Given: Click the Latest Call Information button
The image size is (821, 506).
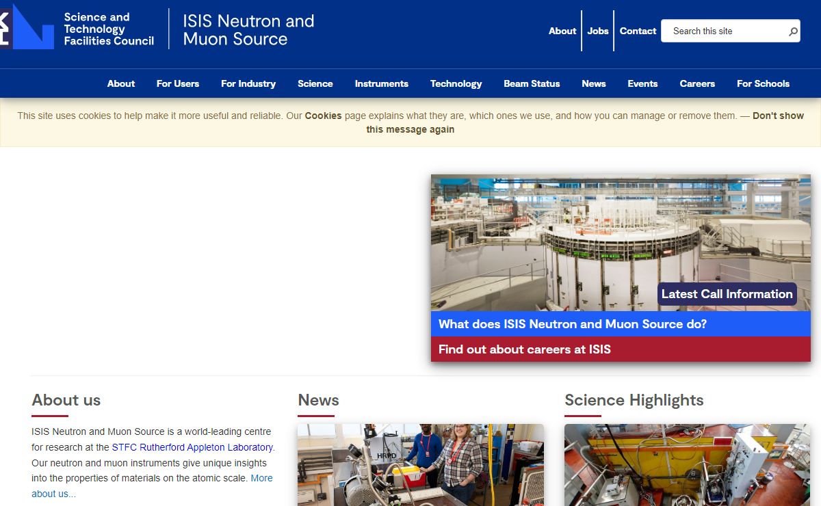Looking at the screenshot, I should tap(727, 294).
